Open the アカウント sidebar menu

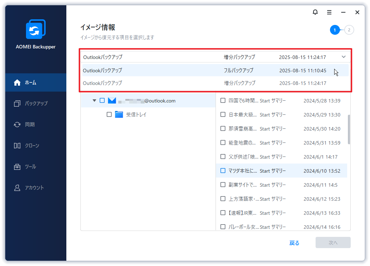point(36,188)
